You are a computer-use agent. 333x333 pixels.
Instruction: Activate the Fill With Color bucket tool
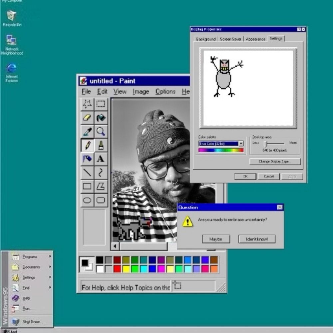pyautogui.click(x=101, y=118)
